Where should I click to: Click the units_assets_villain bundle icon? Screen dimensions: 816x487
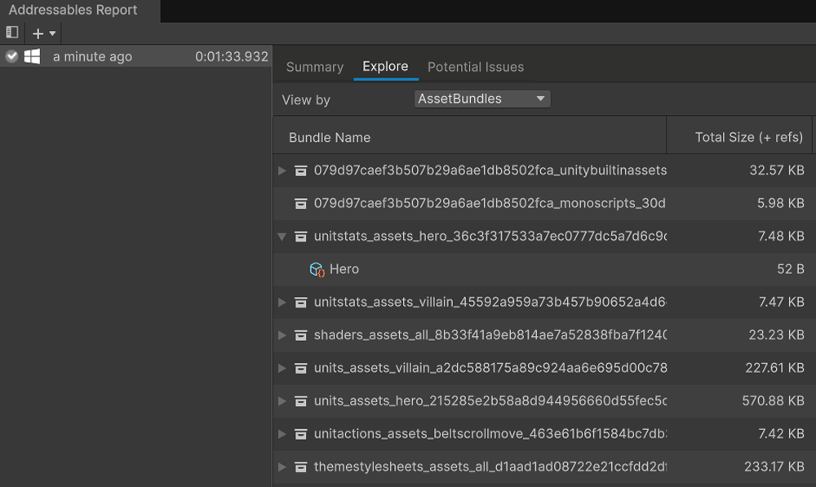coord(300,368)
